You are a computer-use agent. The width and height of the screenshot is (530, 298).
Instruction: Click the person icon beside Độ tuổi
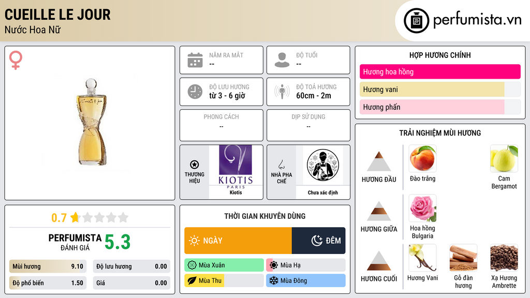pos(282,60)
